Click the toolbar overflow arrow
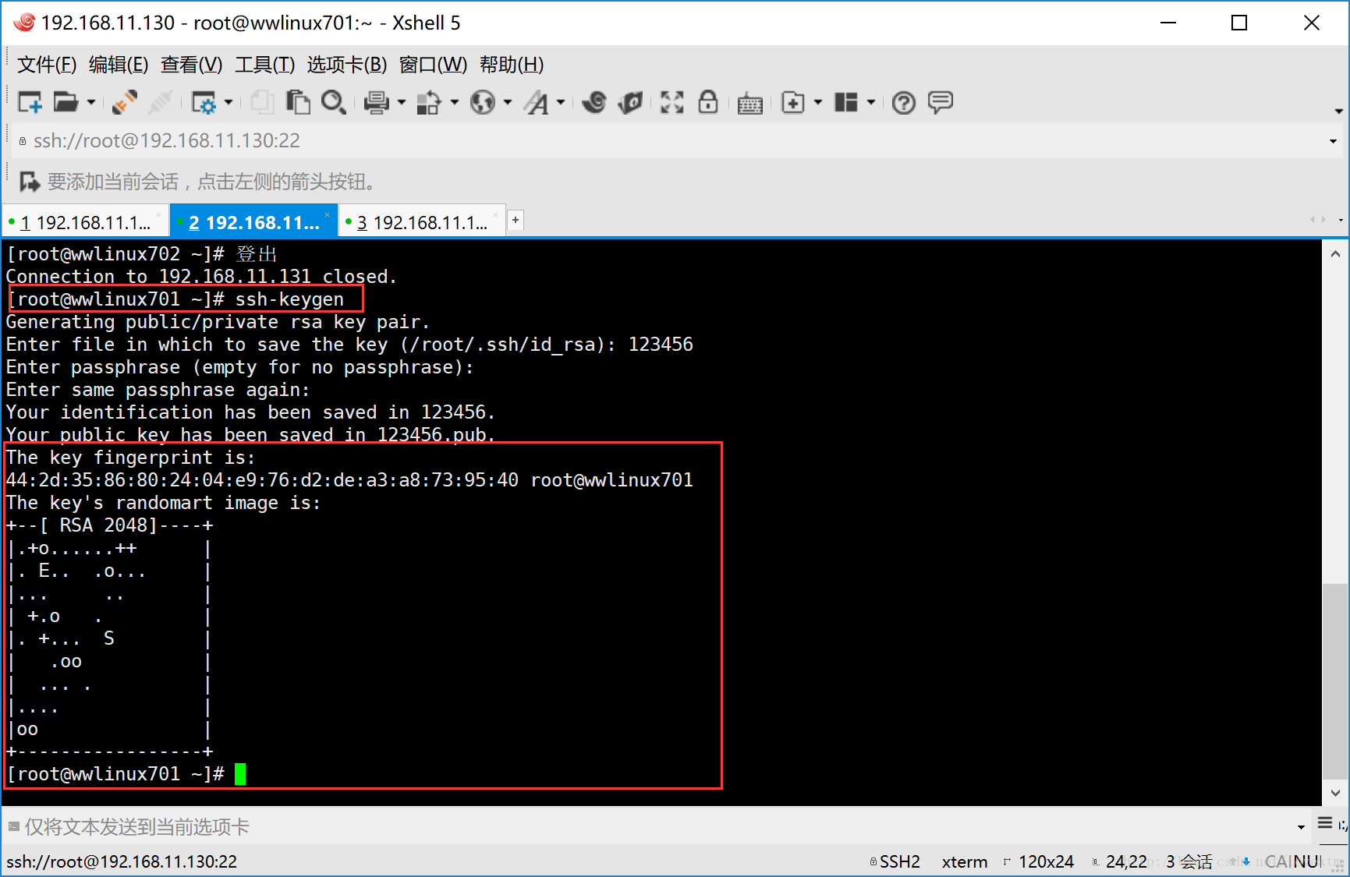The width and height of the screenshot is (1350, 877). [1338, 111]
